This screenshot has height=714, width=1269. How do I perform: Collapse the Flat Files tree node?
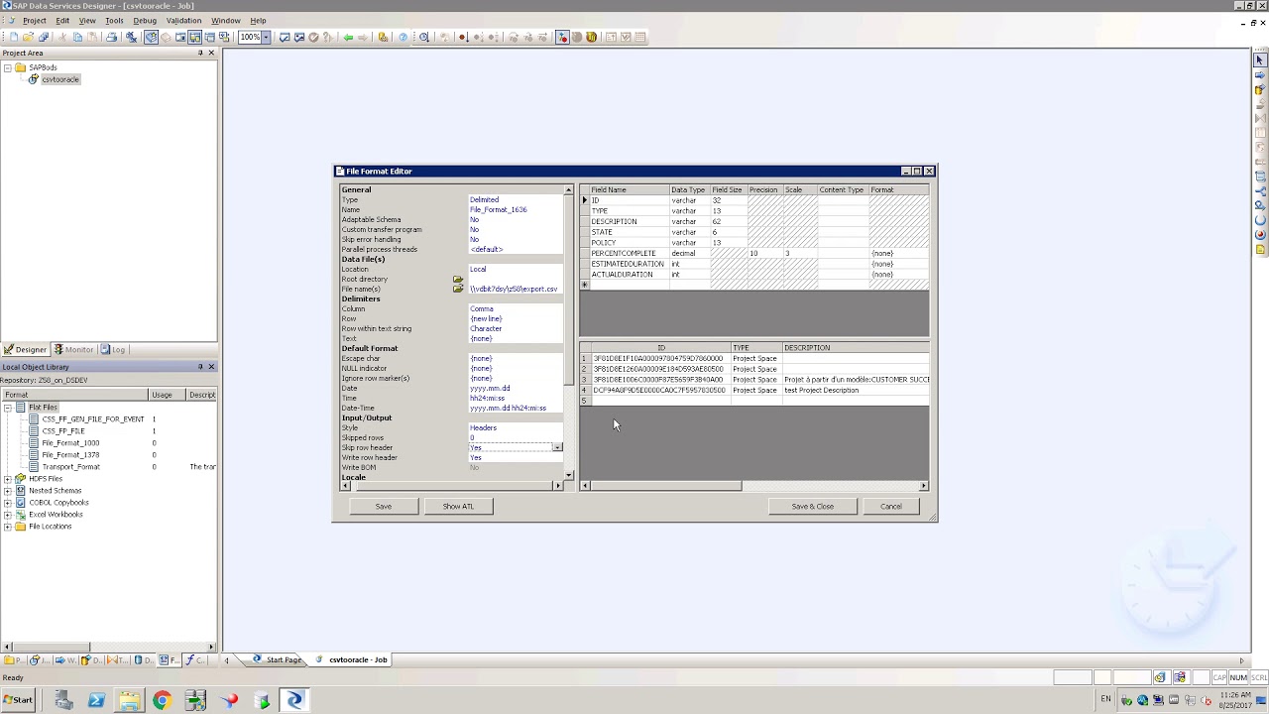[8, 407]
